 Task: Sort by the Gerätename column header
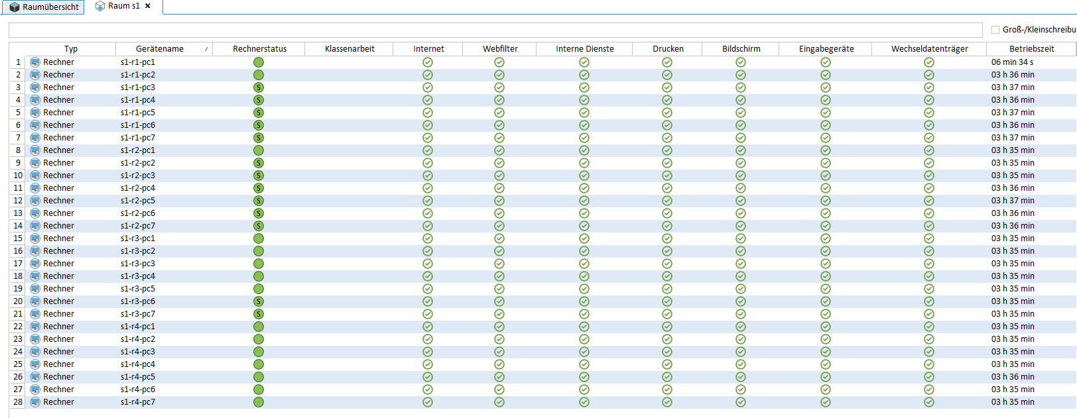[160, 49]
